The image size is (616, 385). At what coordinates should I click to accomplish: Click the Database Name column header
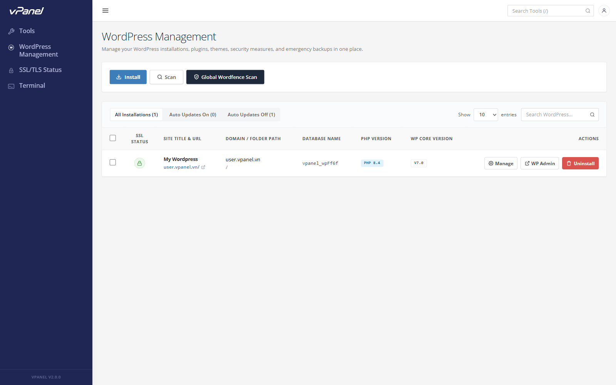321,139
